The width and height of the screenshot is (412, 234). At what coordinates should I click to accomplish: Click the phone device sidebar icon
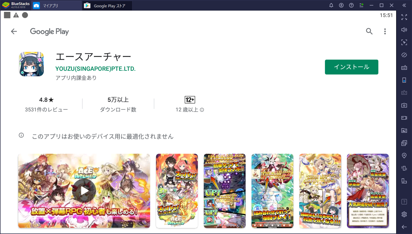404,80
